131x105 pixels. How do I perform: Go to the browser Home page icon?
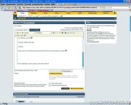click(16, 8)
